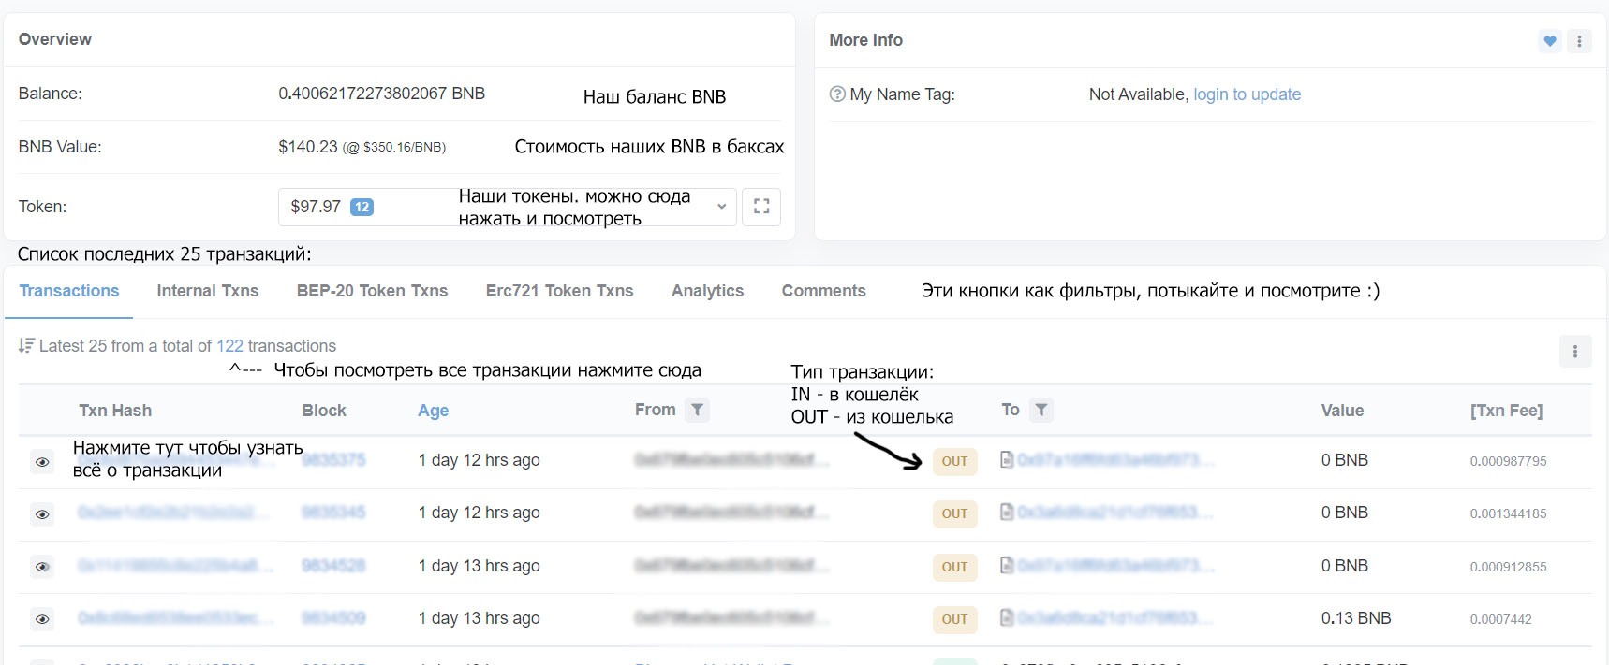The image size is (1609, 665).
Task: Click the sort icon beside Latest 25
Action: pyautogui.click(x=26, y=346)
